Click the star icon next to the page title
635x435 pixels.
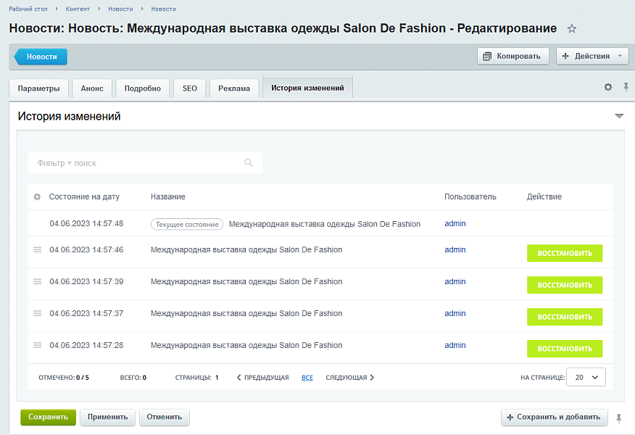tap(571, 28)
